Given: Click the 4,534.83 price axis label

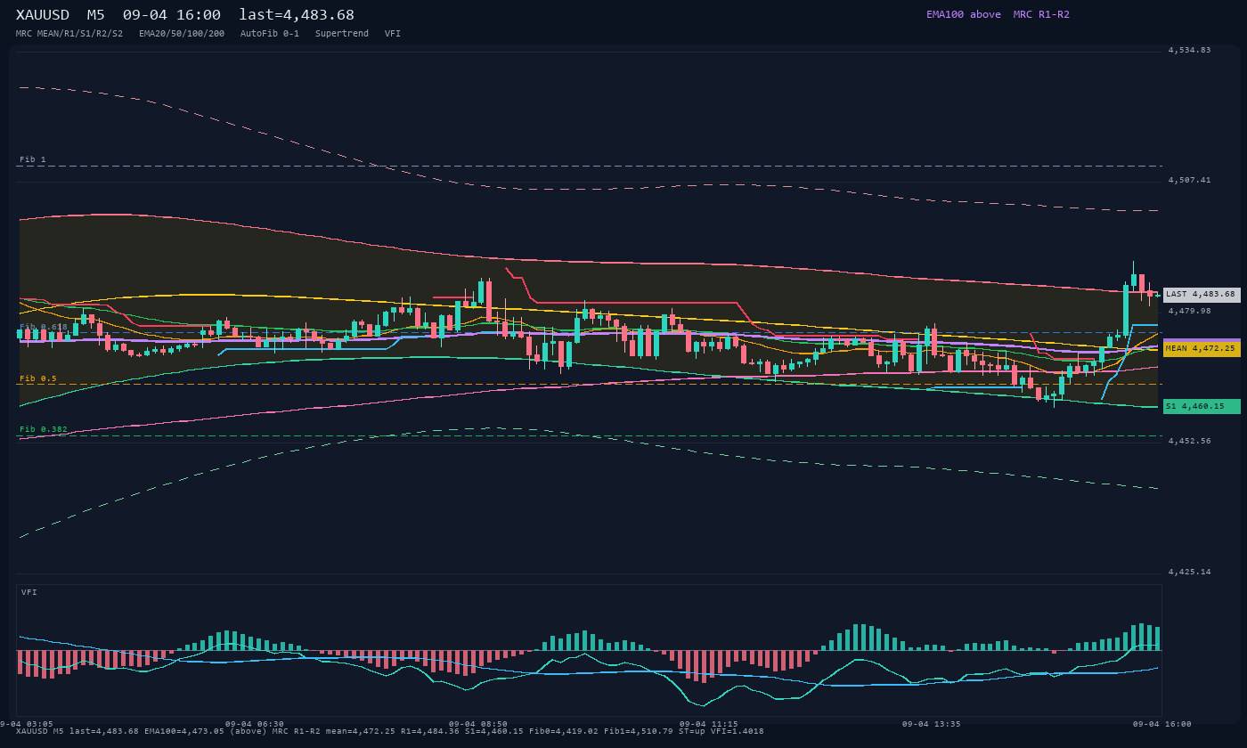Looking at the screenshot, I should [1189, 50].
